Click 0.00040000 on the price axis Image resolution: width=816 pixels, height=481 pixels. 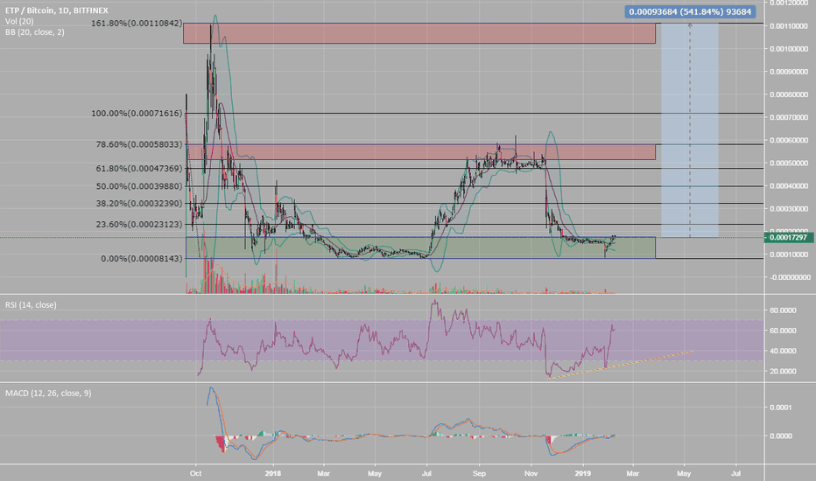click(790, 186)
